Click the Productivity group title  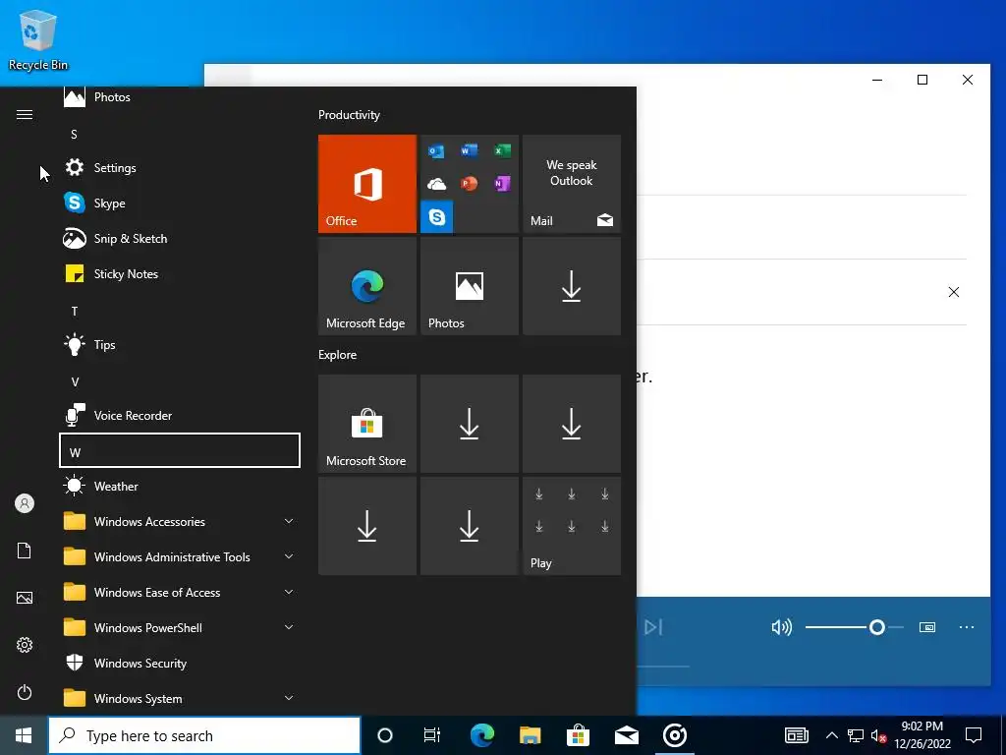[349, 115]
